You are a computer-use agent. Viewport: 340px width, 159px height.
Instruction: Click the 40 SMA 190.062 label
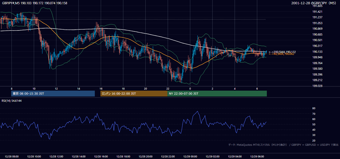pos(281,54)
